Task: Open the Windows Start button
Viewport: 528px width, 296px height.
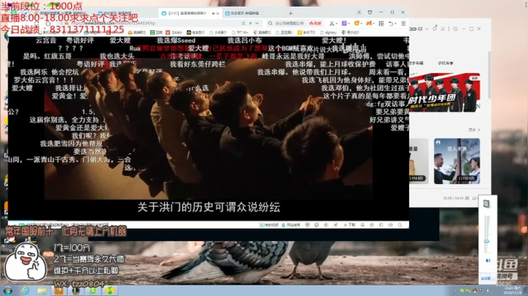Action: (7, 291)
